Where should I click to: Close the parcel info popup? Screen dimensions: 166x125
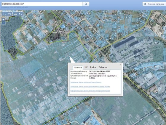tap(121, 65)
